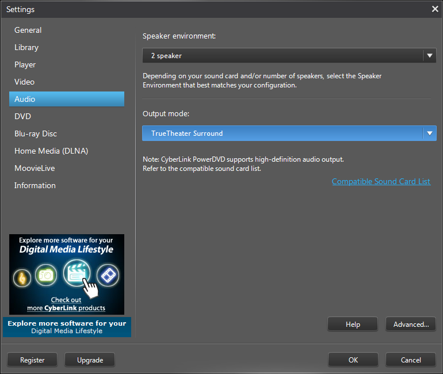Open the Output mode dropdown arrow
The image size is (443, 374).
click(429, 133)
